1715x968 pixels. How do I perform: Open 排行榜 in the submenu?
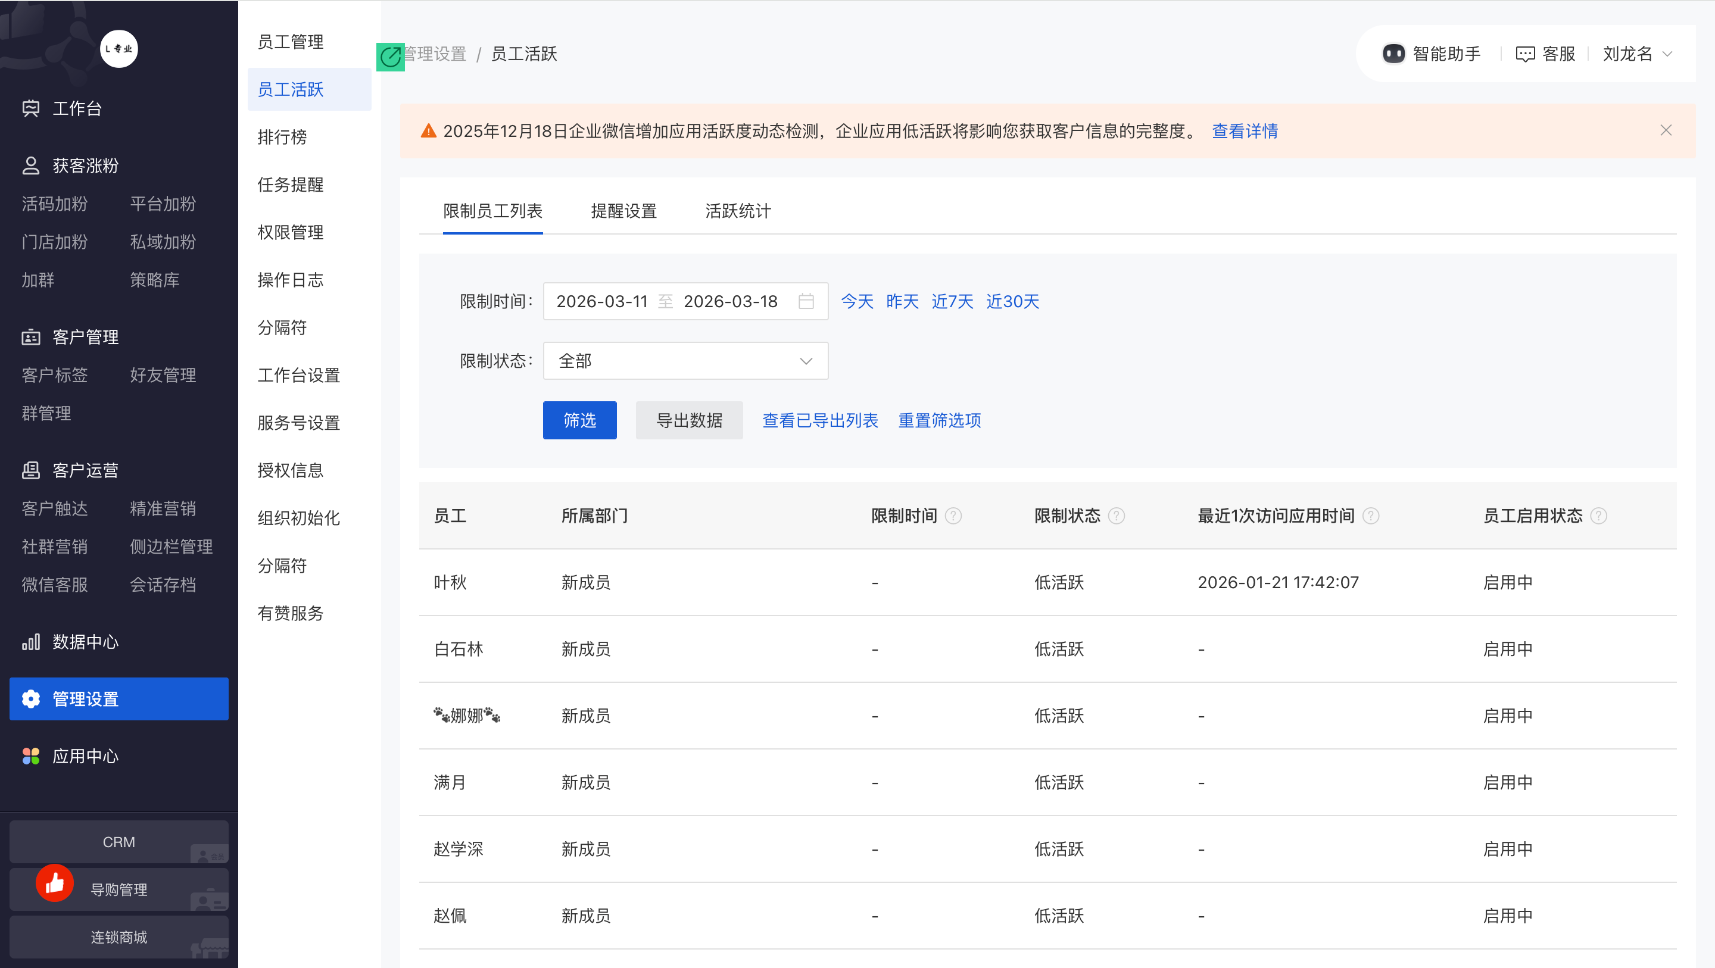[x=282, y=137]
